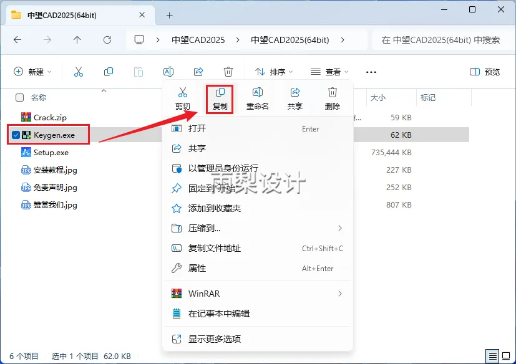Click the This PC monitor icon in the address bar
The height and width of the screenshot is (364, 516).
pos(139,40)
